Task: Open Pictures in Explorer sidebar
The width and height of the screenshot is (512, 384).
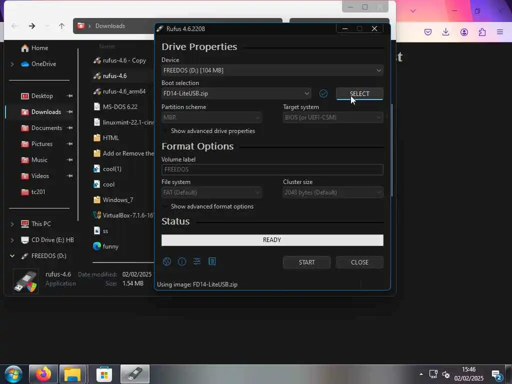Action: (x=36, y=144)
